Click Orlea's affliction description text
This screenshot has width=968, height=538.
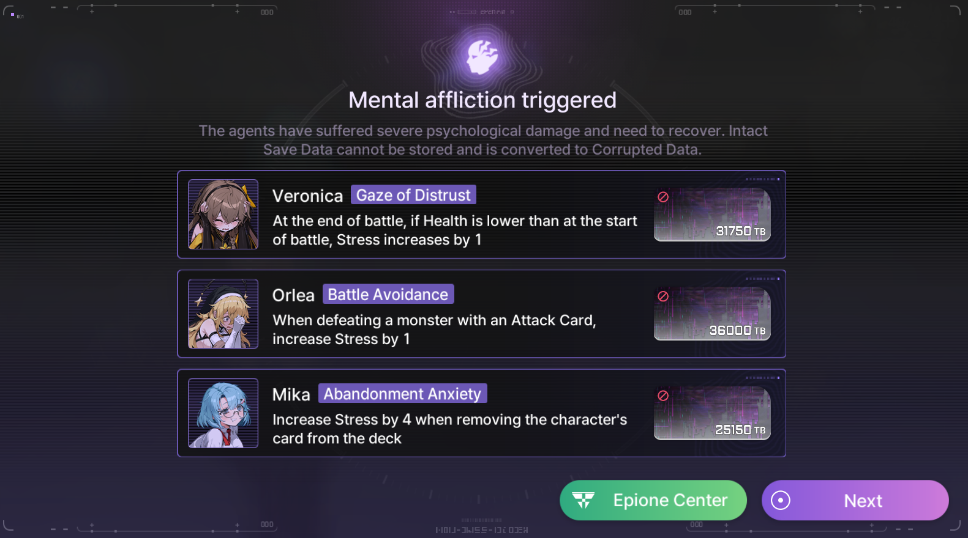pos(434,330)
